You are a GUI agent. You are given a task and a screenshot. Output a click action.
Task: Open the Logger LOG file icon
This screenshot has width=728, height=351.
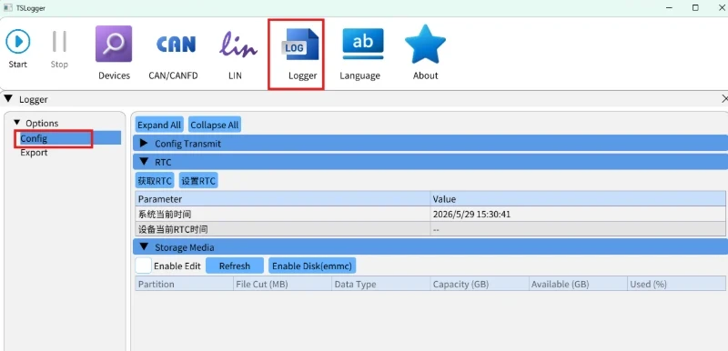point(300,45)
